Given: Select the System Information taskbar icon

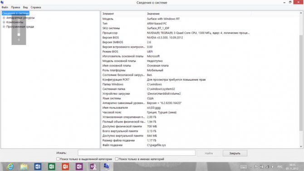Looking at the screenshot, I should 107,166.
